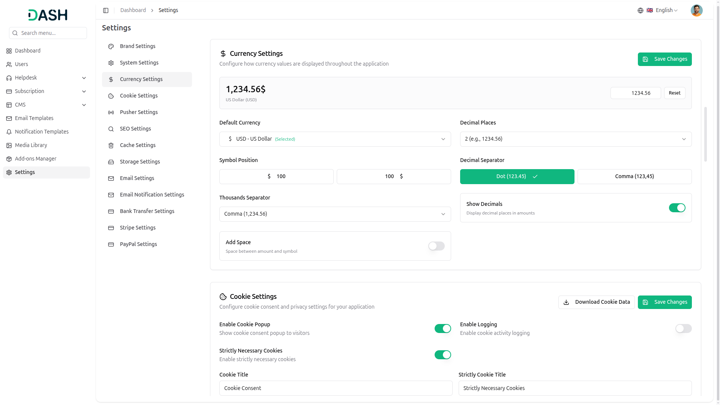Click the Media Library image icon
This screenshot has width=720, height=405.
[x=9, y=145]
